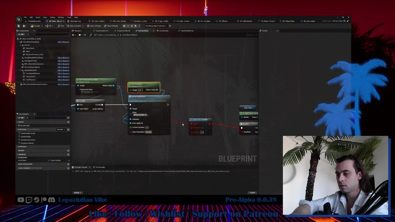The height and width of the screenshot is (222, 395).
Task: Add a new graph with plus icon
Action: coord(68,122)
